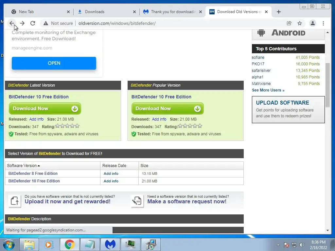335x251 pixels.
Task: Close the Thank you for downloading tab
Action: pyautogui.click(x=201, y=12)
